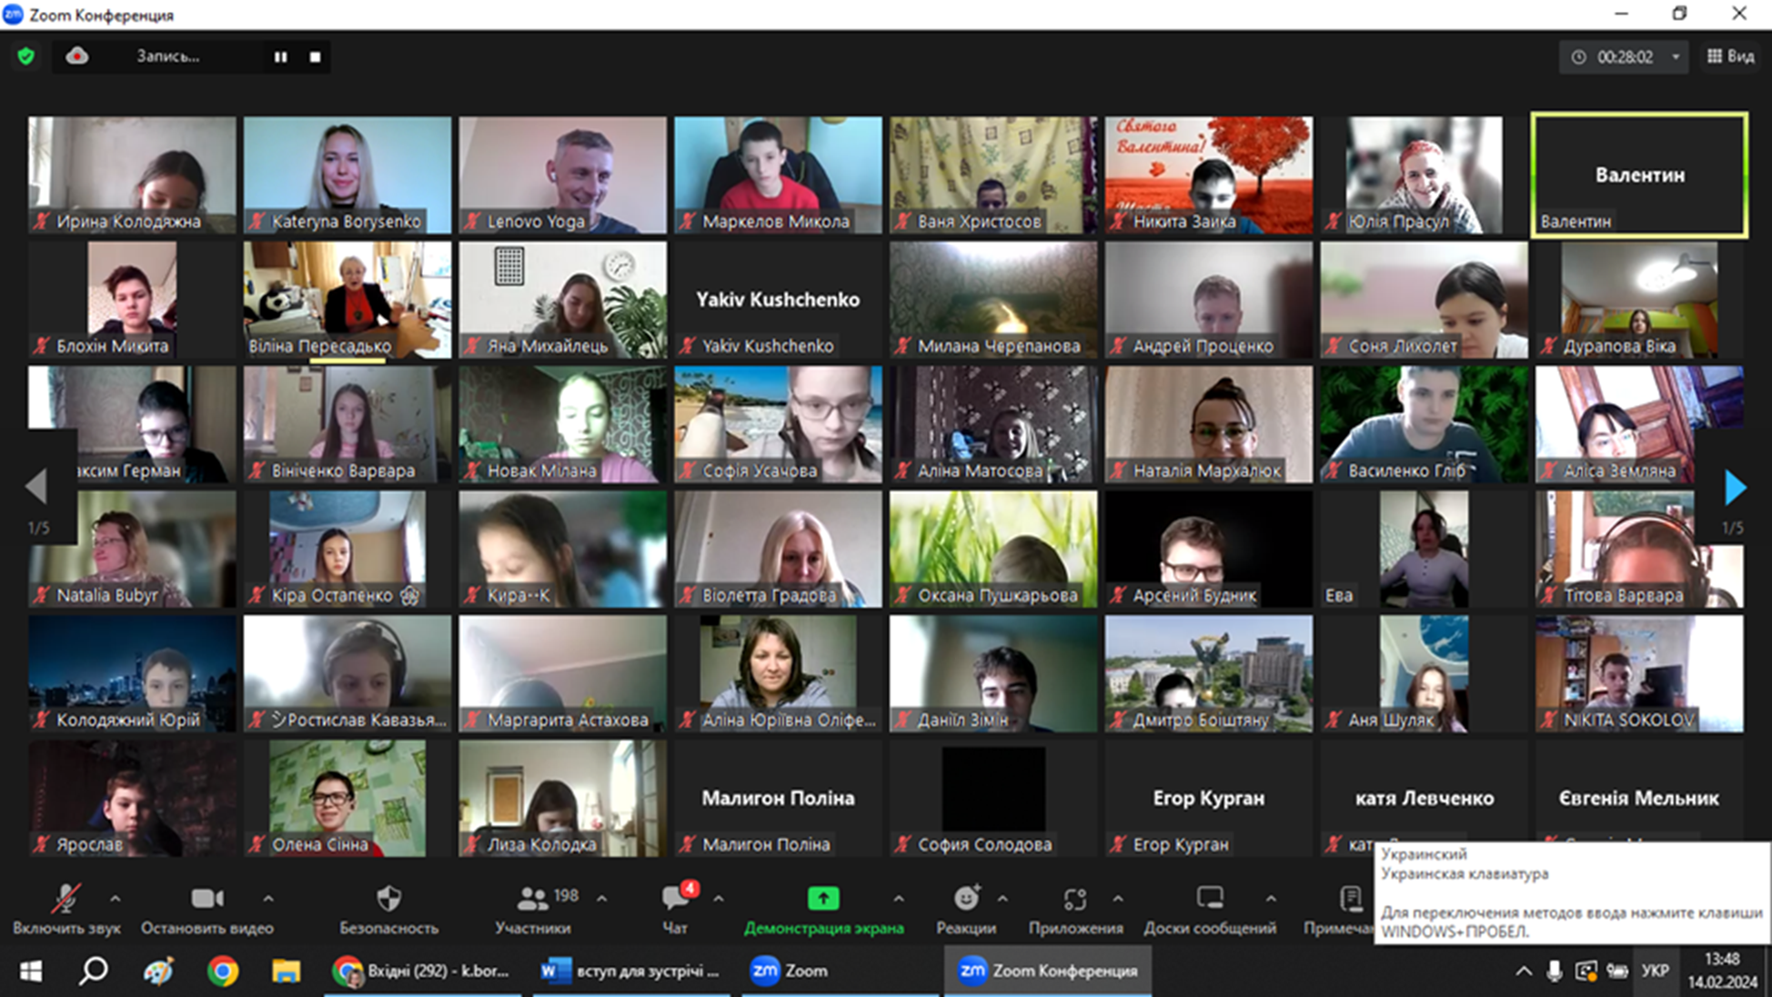This screenshot has height=997, width=1772.
Task: Click the cloud recording indicator icon
Action: click(x=77, y=56)
